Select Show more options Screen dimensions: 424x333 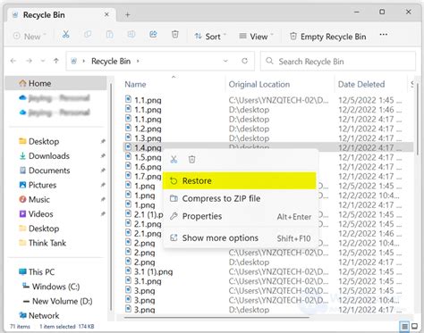point(240,238)
